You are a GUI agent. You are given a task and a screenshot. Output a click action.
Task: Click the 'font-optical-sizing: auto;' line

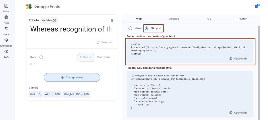150,92
